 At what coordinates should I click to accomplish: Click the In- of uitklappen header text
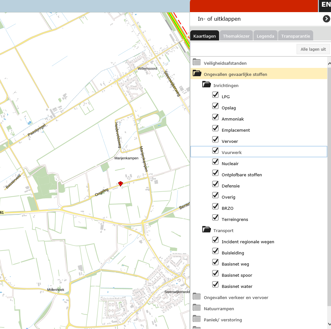219,19
